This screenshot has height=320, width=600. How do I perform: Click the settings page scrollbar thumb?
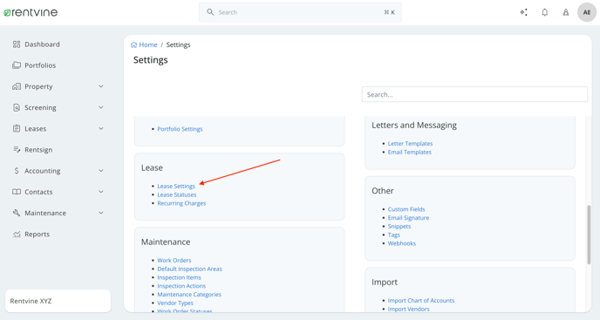pyautogui.click(x=589, y=235)
